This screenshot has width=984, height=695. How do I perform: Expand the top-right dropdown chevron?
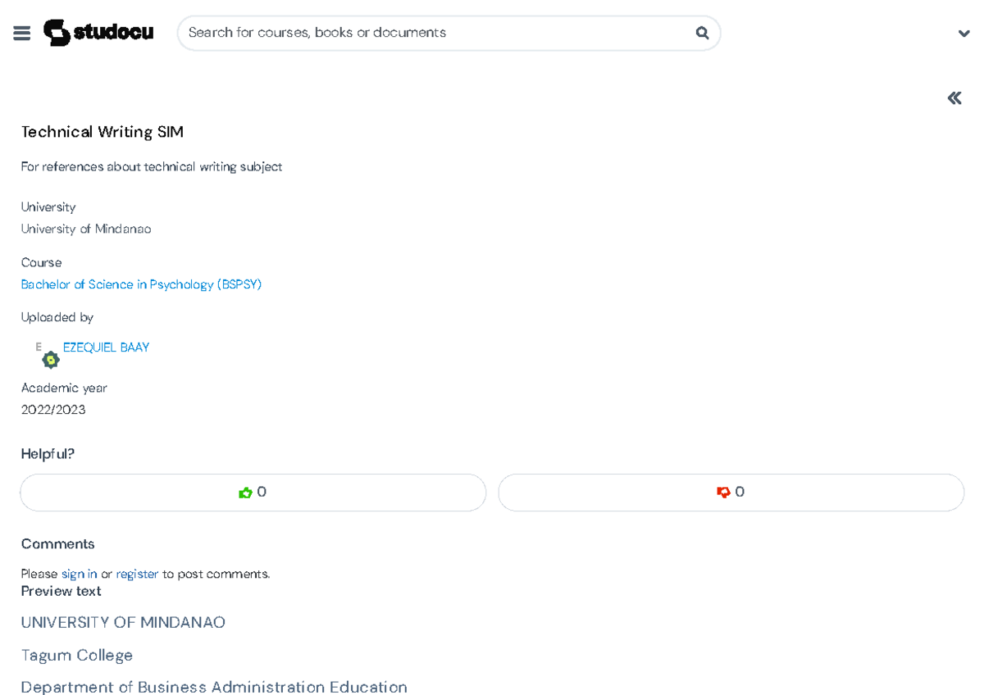tap(963, 34)
